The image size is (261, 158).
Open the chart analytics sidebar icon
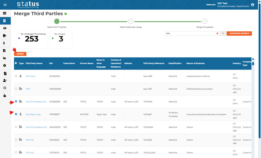[5, 58]
